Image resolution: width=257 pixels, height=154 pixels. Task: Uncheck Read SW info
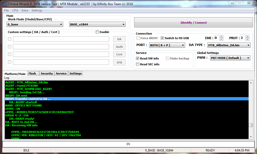coord(137,58)
